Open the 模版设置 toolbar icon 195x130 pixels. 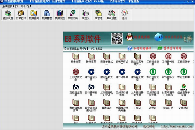(x=8, y=15)
